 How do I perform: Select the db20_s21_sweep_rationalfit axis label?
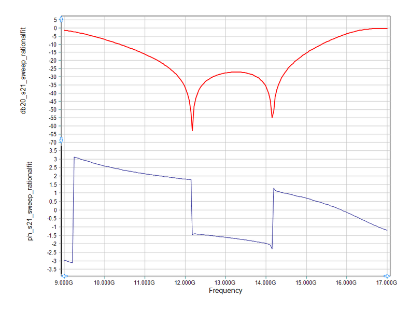tap(23, 70)
